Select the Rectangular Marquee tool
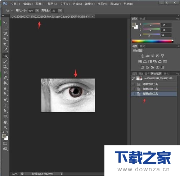180x176 pixels. coord(5,28)
